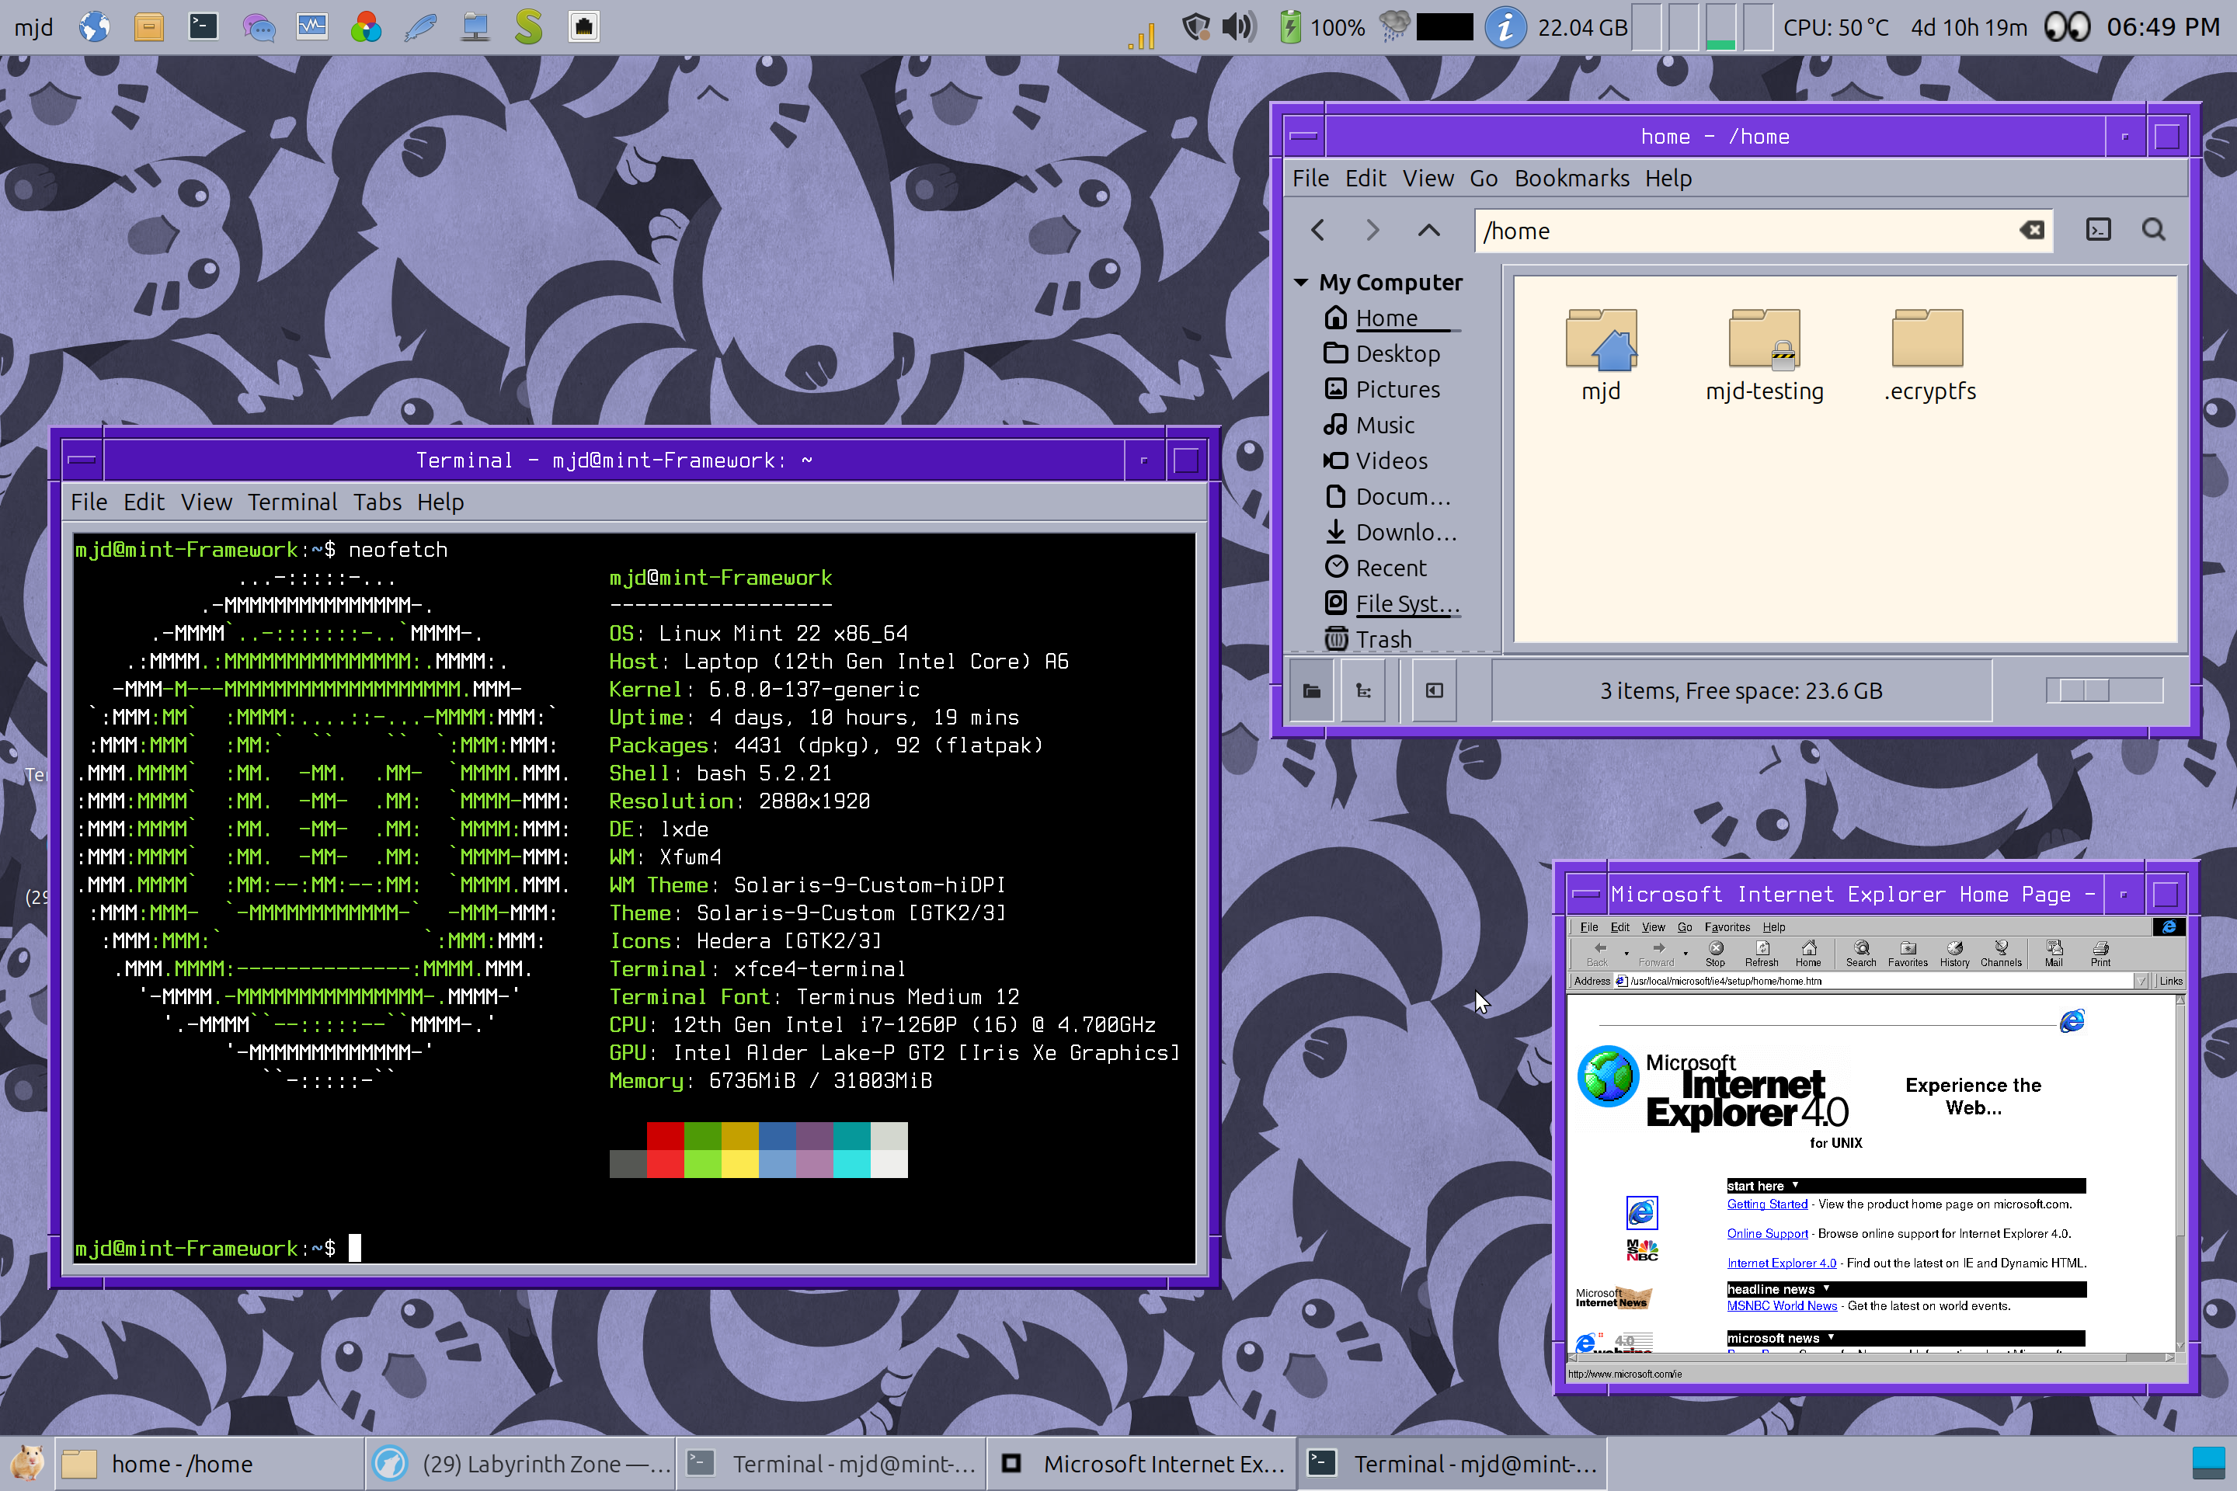This screenshot has width=2237, height=1491.
Task: Open Tabs menu in Terminal window
Action: (x=377, y=502)
